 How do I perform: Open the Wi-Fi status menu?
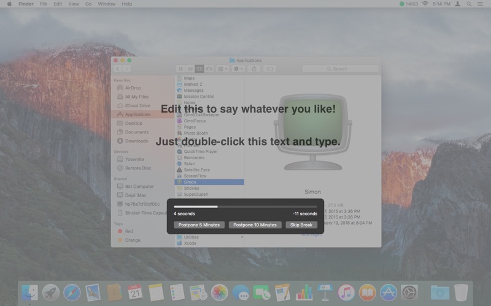click(425, 4)
